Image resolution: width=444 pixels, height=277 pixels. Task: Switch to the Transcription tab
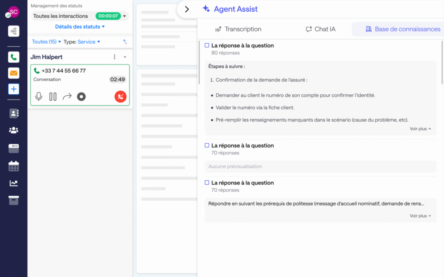coord(238,29)
